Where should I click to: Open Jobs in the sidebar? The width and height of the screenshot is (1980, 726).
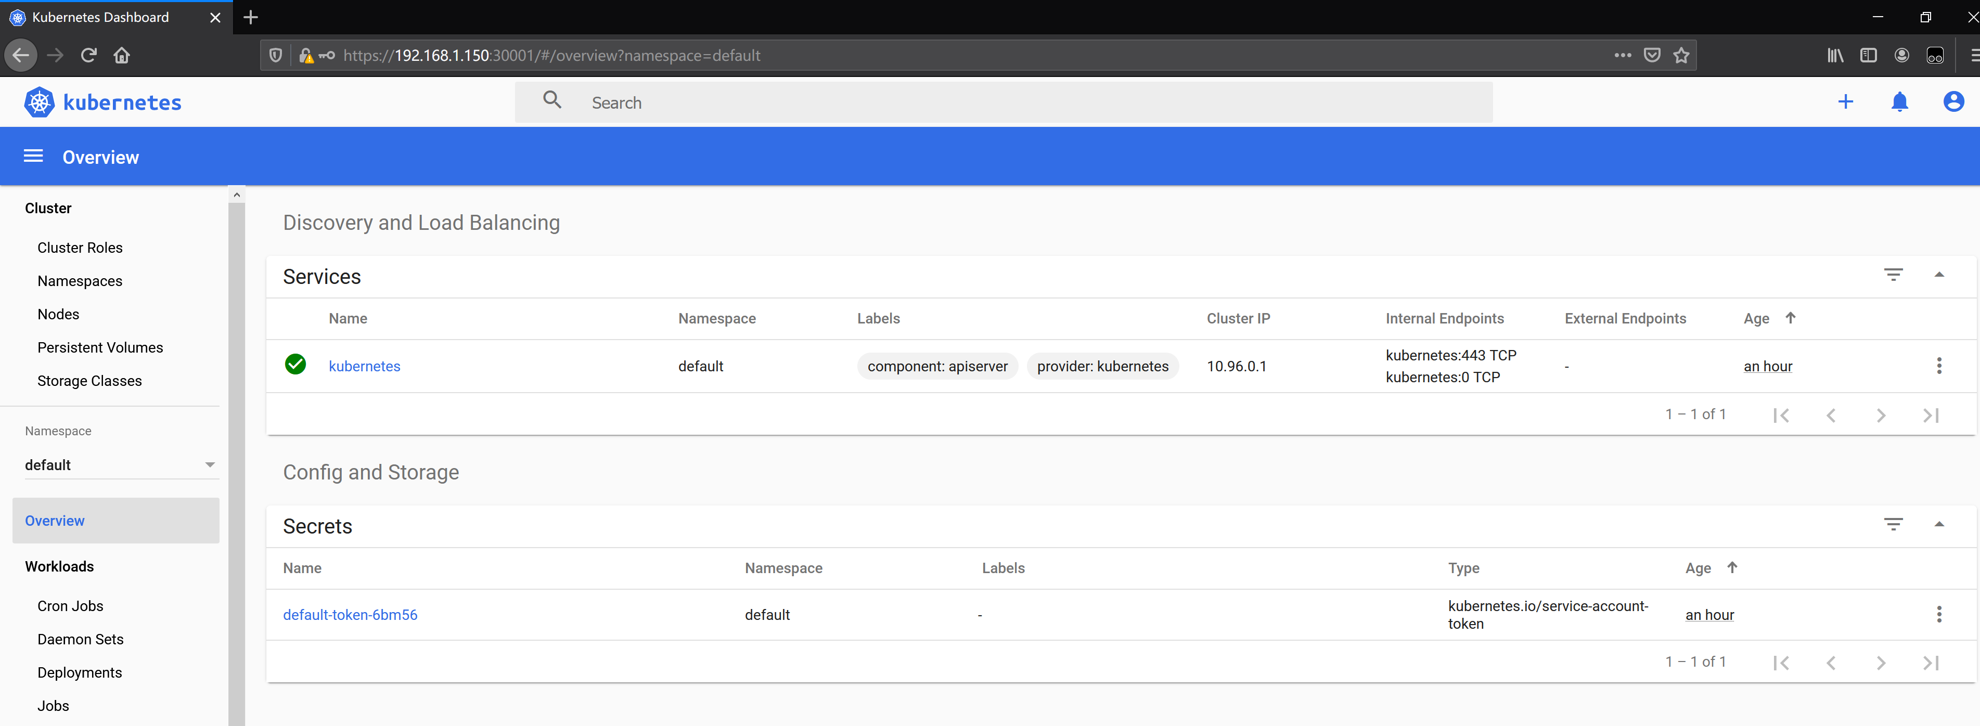point(53,705)
